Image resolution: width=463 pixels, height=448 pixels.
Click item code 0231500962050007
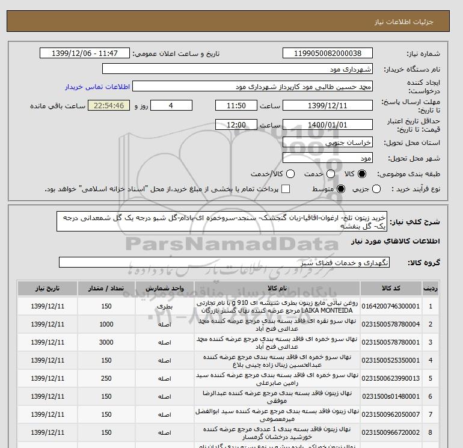coord(391,414)
